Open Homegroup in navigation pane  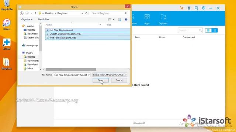pyautogui.click(x=30, y=45)
